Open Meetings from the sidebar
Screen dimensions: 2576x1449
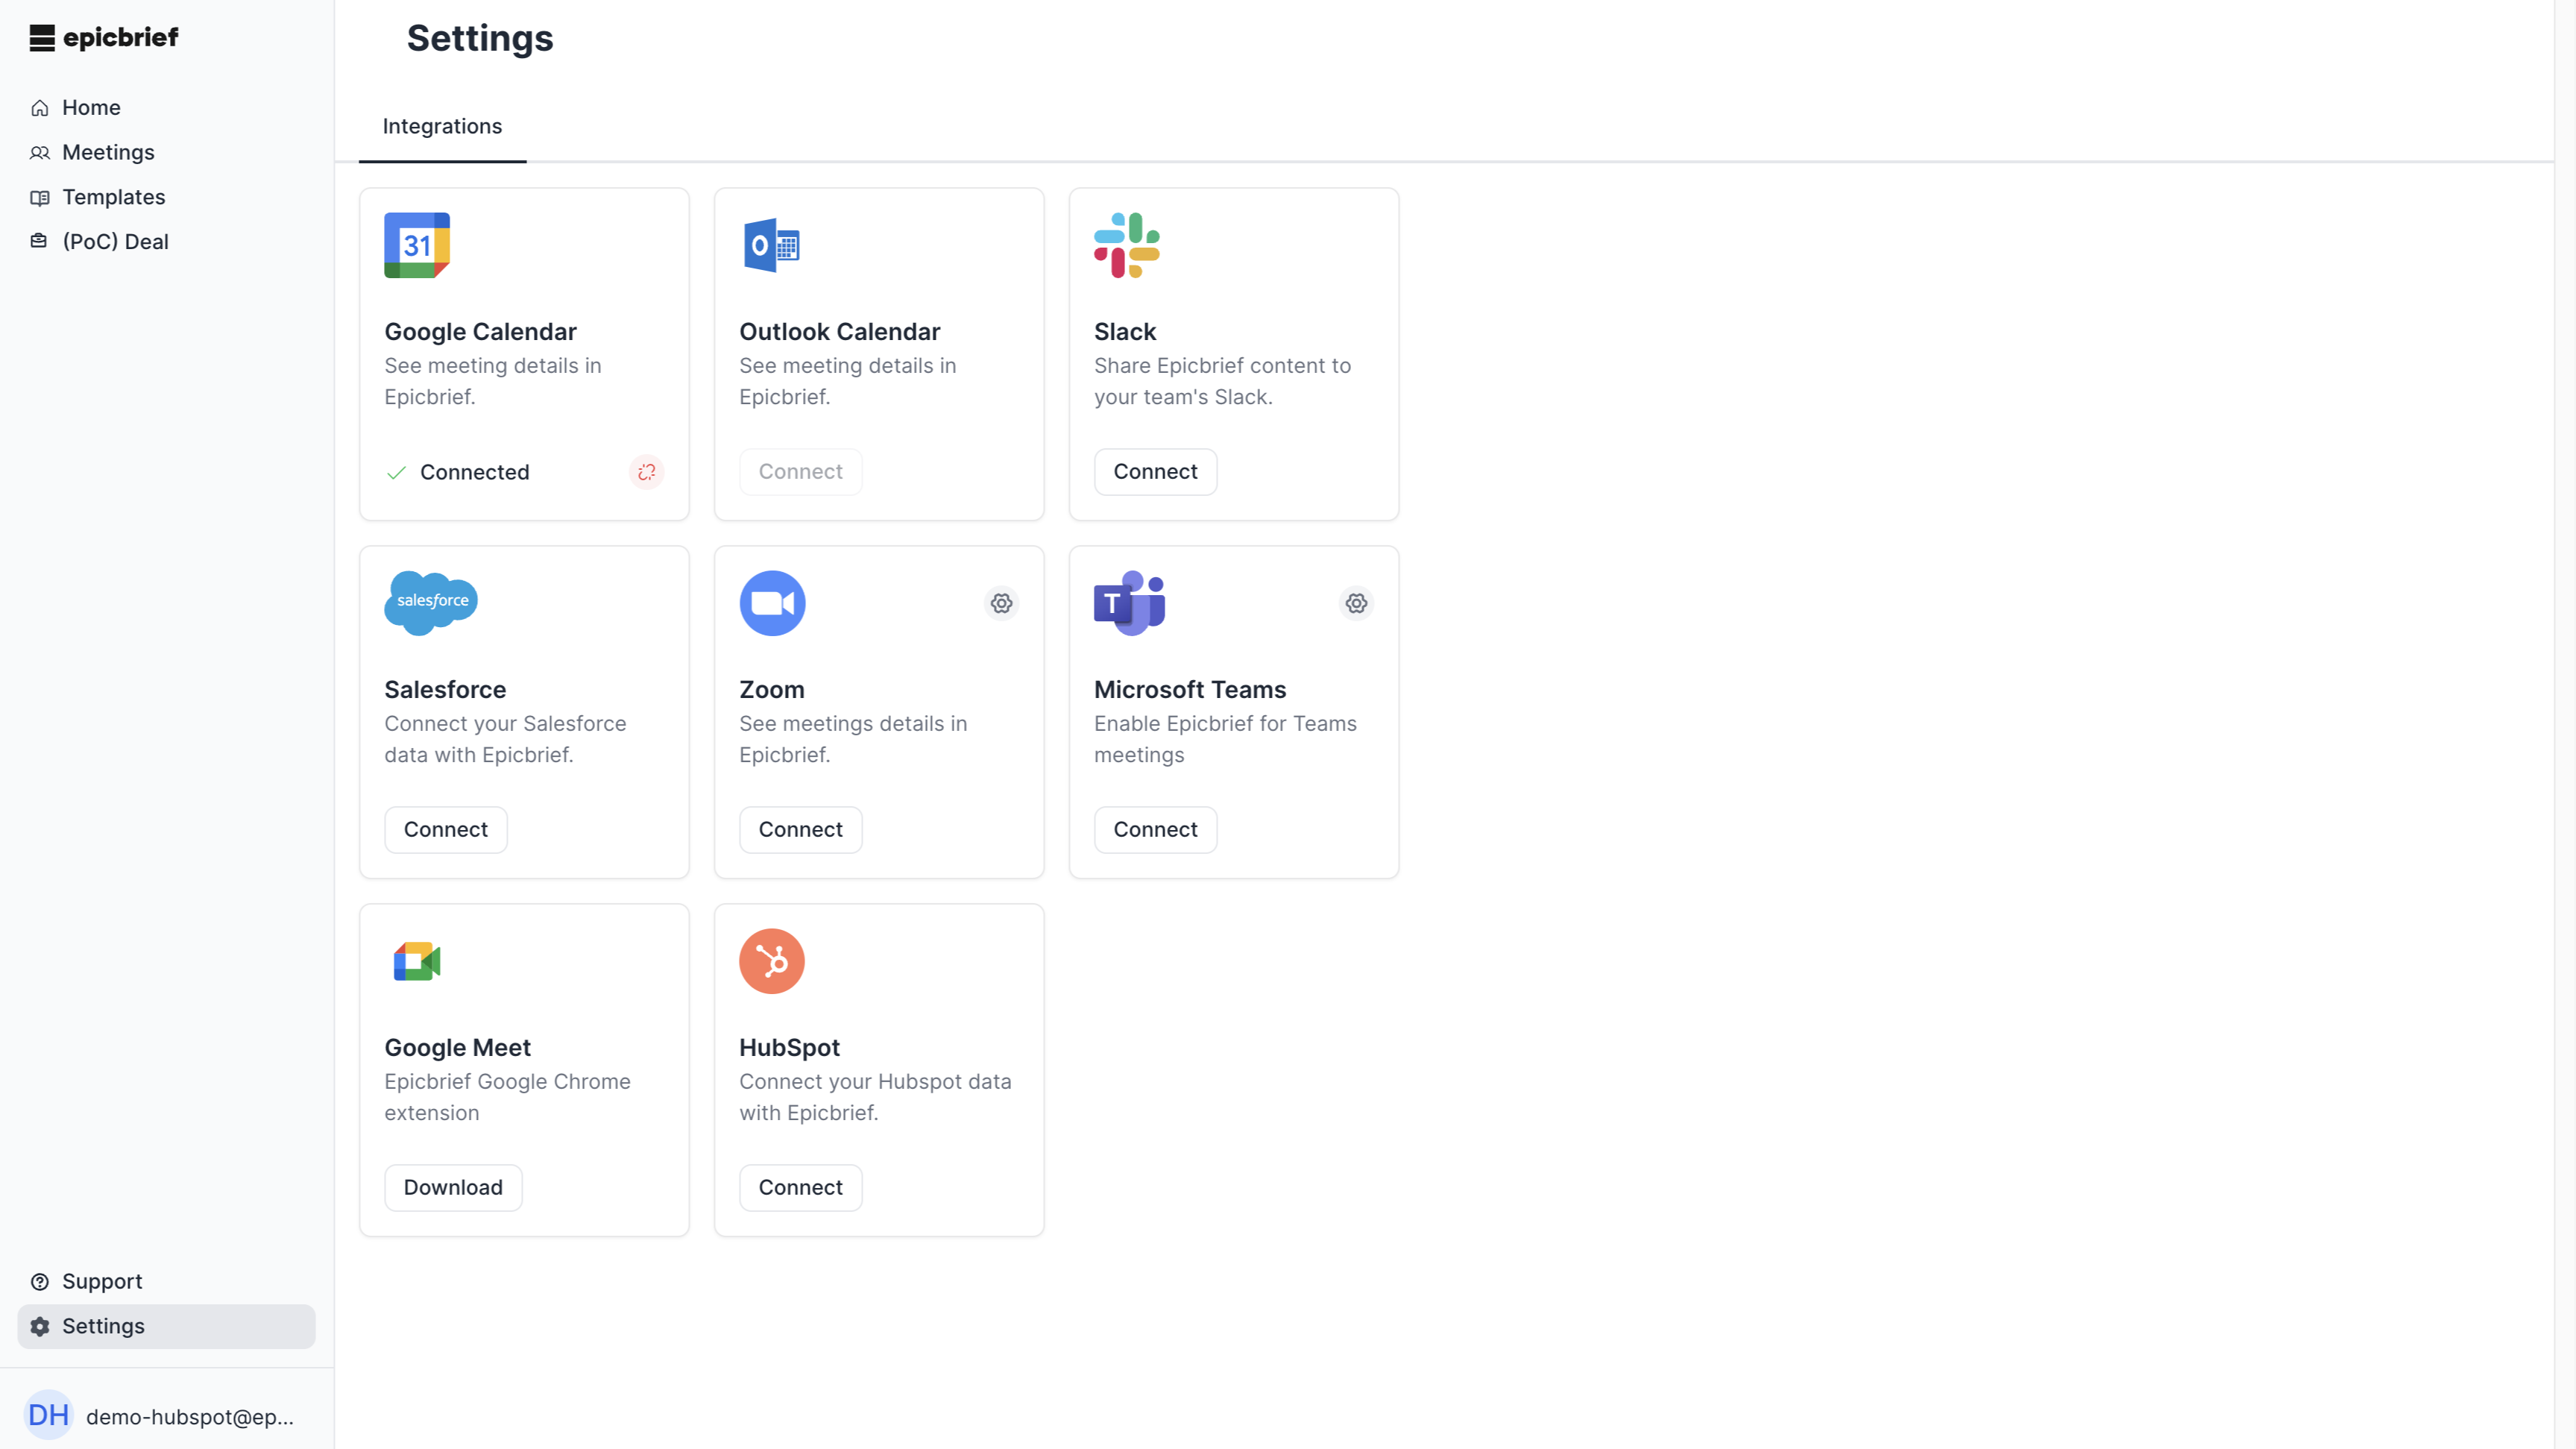[108, 152]
